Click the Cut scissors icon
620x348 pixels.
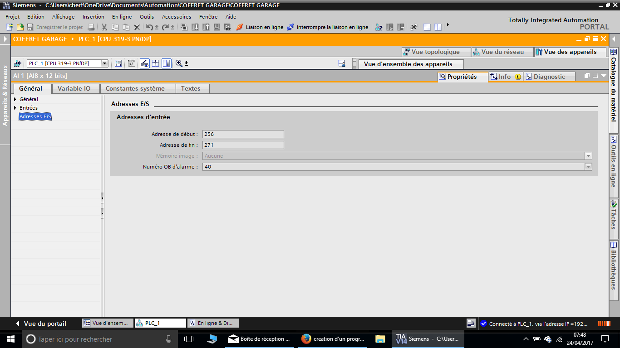104,27
